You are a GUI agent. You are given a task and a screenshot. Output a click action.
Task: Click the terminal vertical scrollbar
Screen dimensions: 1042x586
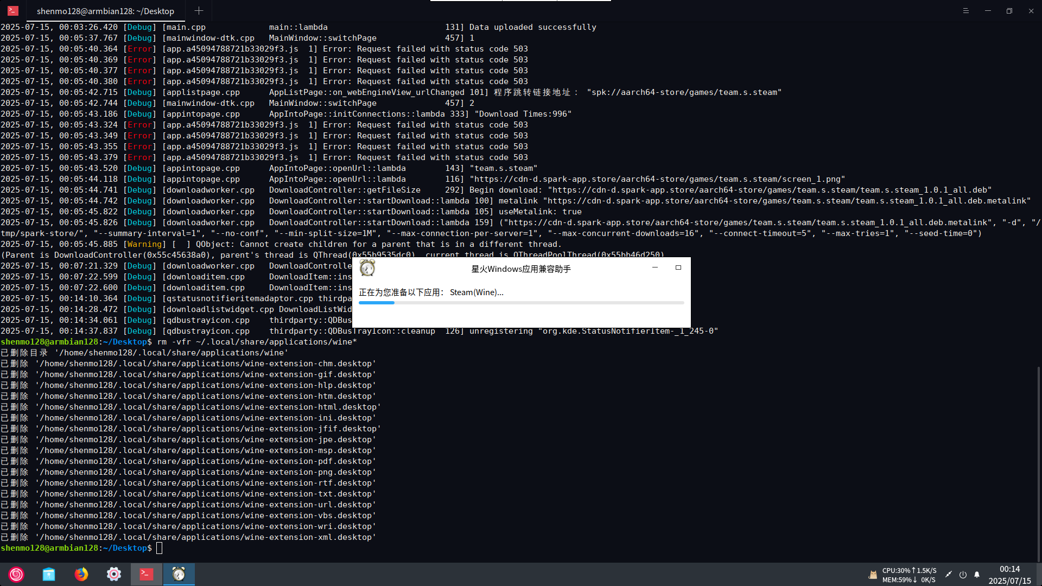click(x=1038, y=464)
